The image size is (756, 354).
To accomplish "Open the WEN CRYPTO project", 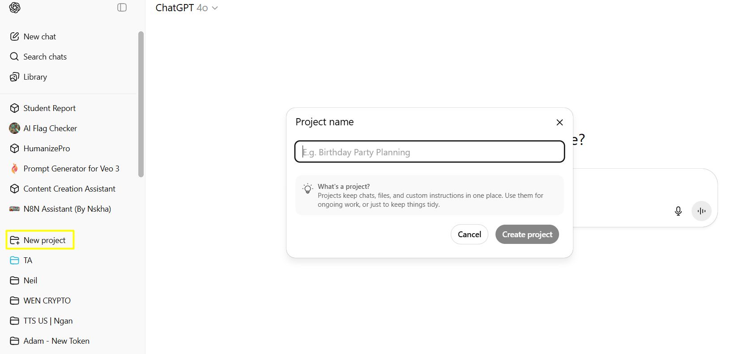I will 47,301.
